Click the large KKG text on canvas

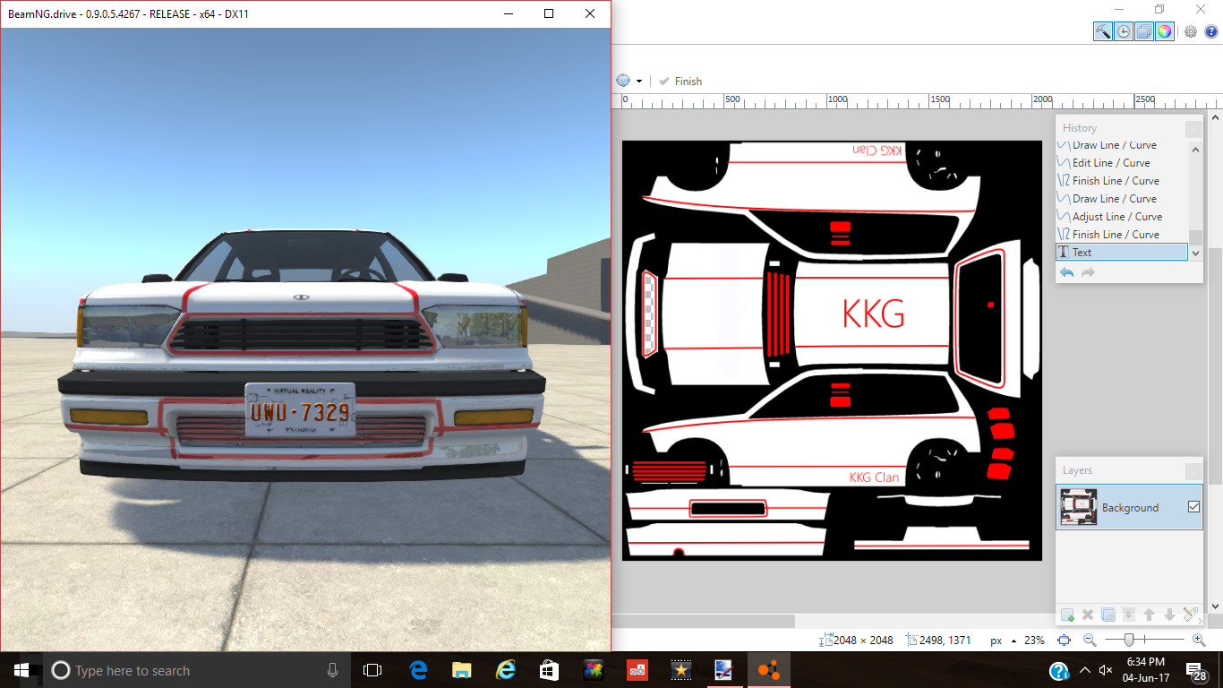(873, 314)
